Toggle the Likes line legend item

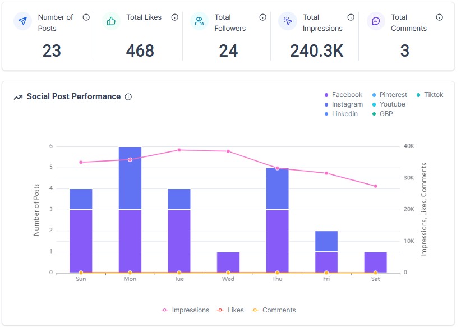tap(230, 310)
